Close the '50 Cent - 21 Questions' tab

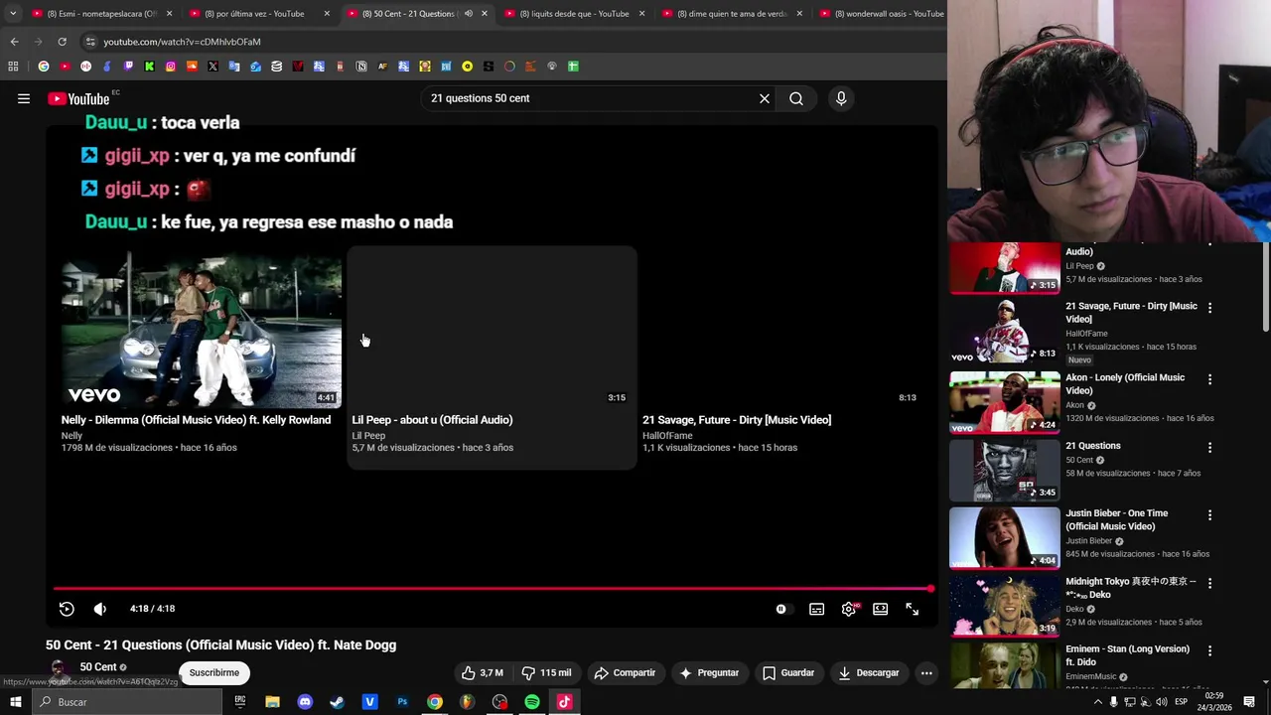[x=485, y=14]
